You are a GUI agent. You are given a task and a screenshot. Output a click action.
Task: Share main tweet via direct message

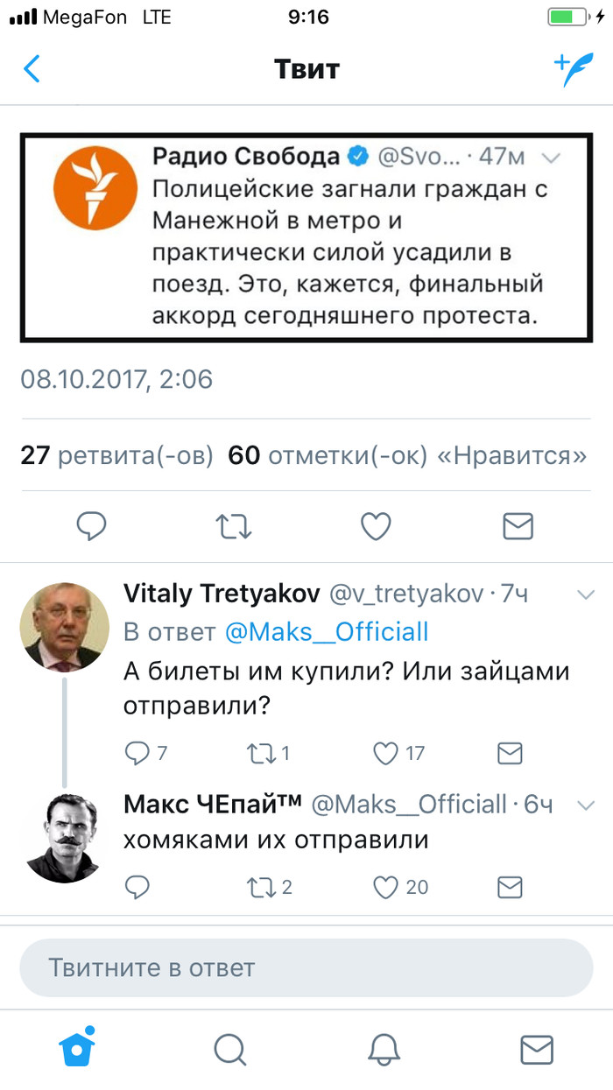(x=518, y=525)
